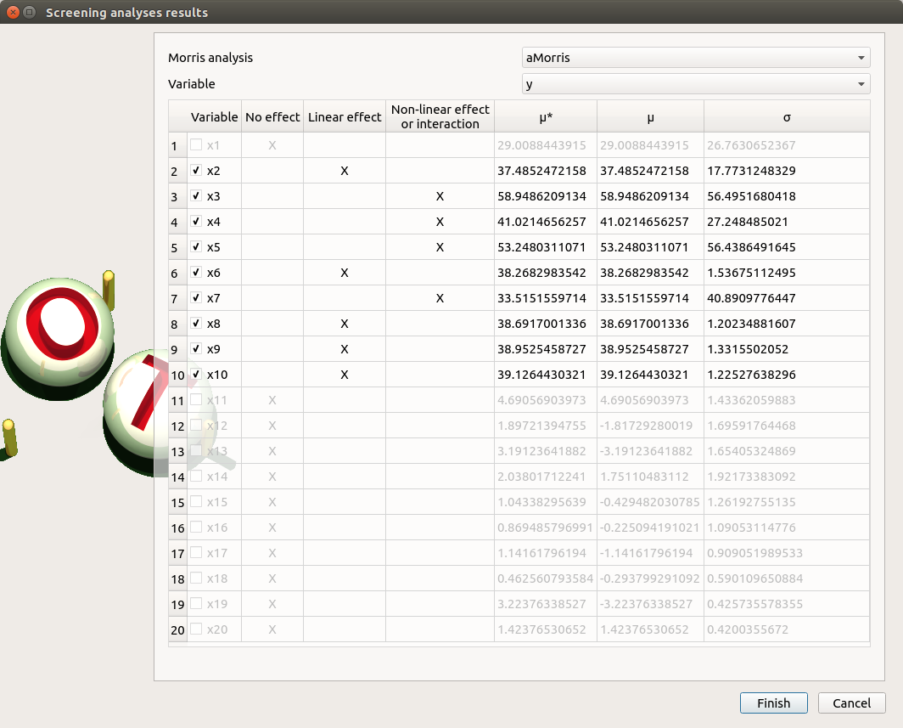The height and width of the screenshot is (728, 903).
Task: Click the Finish button
Action: (773, 703)
